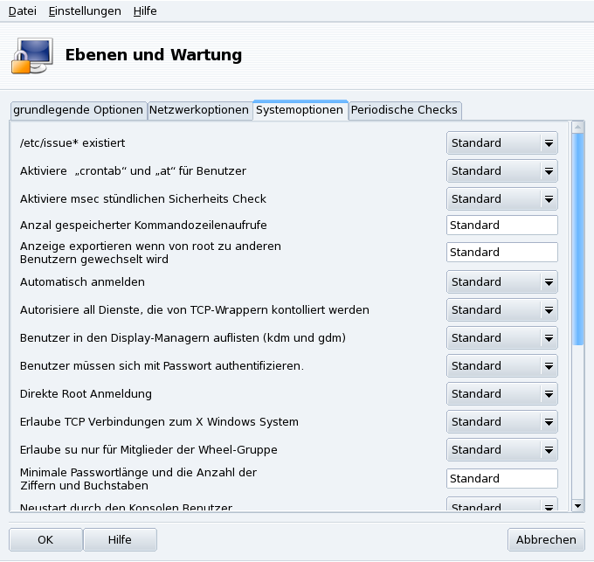Expand msec stündlichen Sicherheits Check dropdown
Screen dimensions: 594x562
pos(502,199)
